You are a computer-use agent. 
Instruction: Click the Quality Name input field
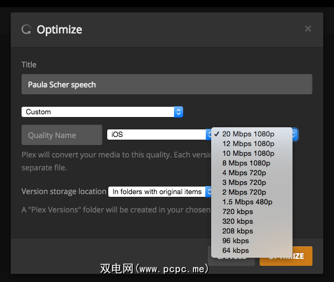click(x=62, y=135)
